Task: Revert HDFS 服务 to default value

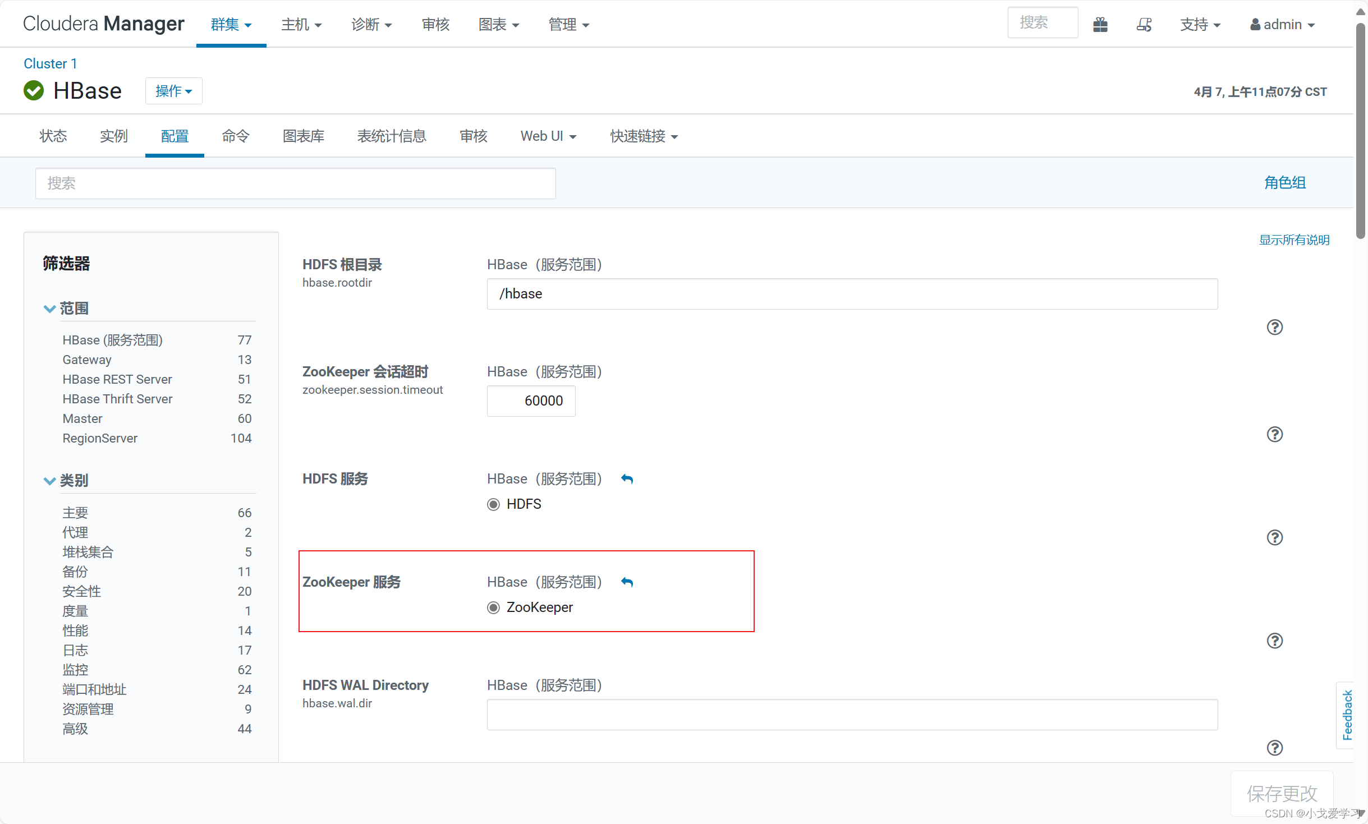Action: pos(627,479)
